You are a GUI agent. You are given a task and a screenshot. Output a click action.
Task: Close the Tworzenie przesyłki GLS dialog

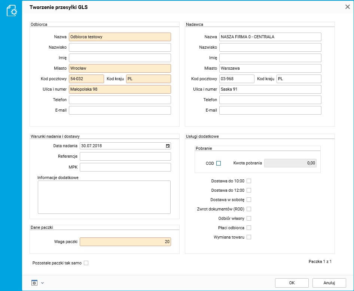pyautogui.click(x=347, y=7)
